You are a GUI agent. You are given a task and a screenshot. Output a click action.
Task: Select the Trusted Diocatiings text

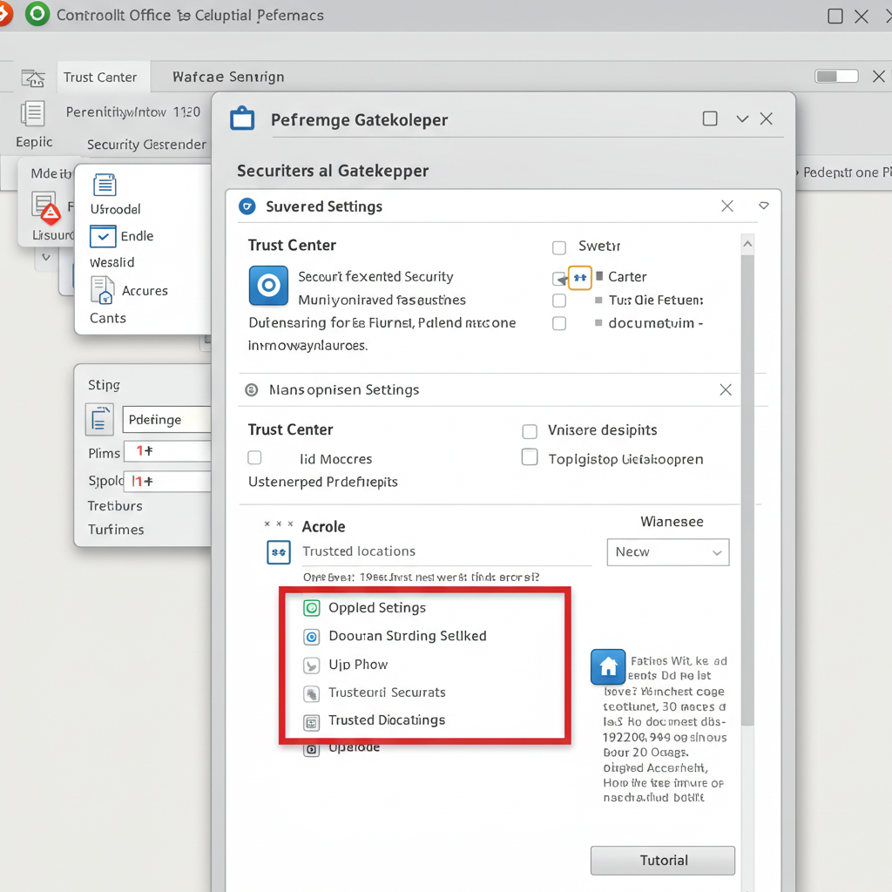coord(387,720)
